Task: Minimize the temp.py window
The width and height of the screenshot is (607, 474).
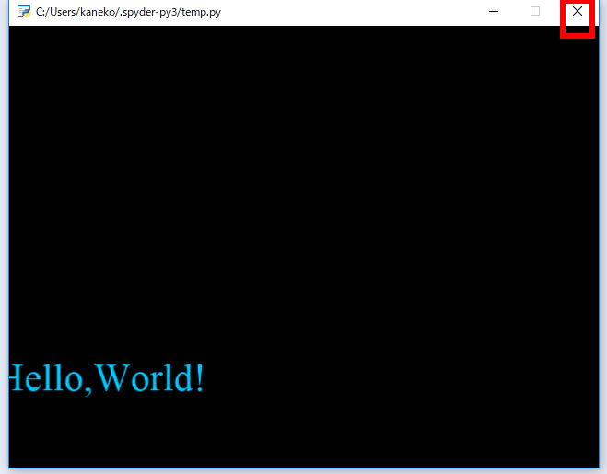Action: [494, 12]
